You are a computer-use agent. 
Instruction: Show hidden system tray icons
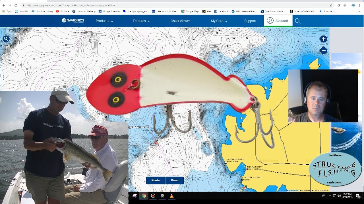(330, 196)
